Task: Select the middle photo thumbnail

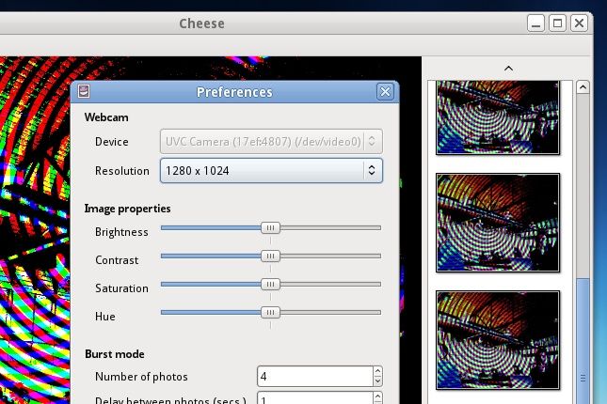Action: (498, 223)
